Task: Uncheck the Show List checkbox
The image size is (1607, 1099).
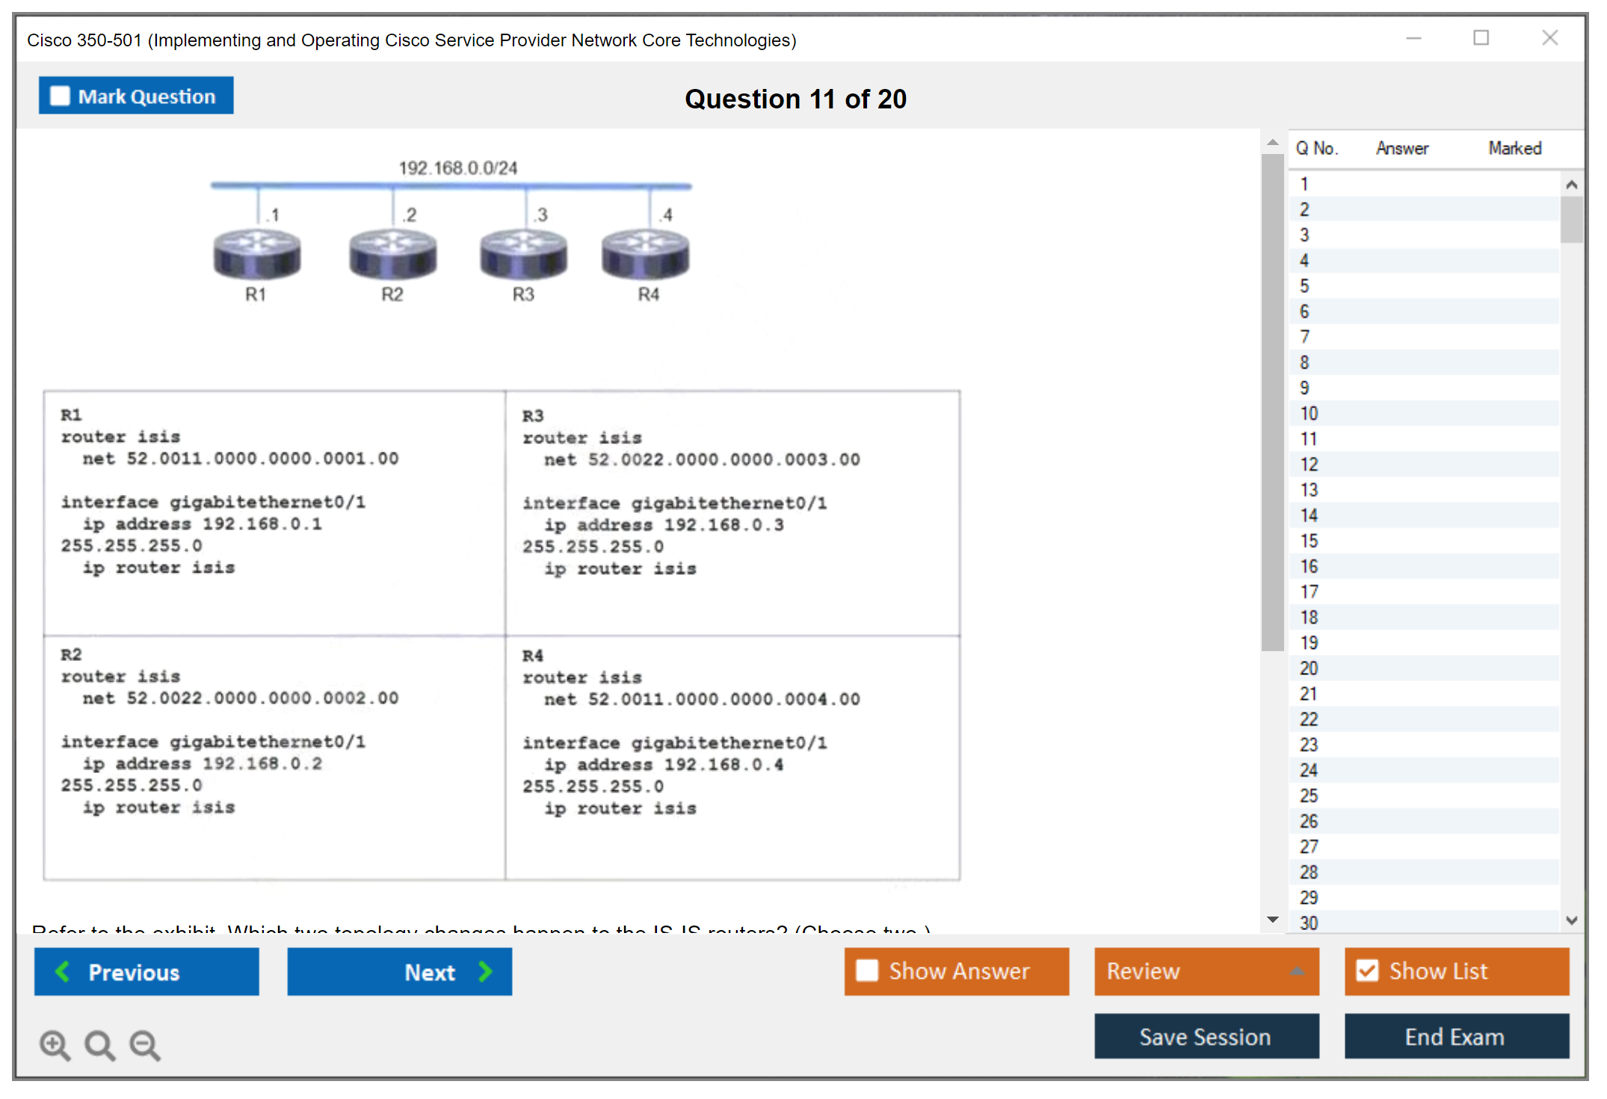Action: tap(1367, 970)
